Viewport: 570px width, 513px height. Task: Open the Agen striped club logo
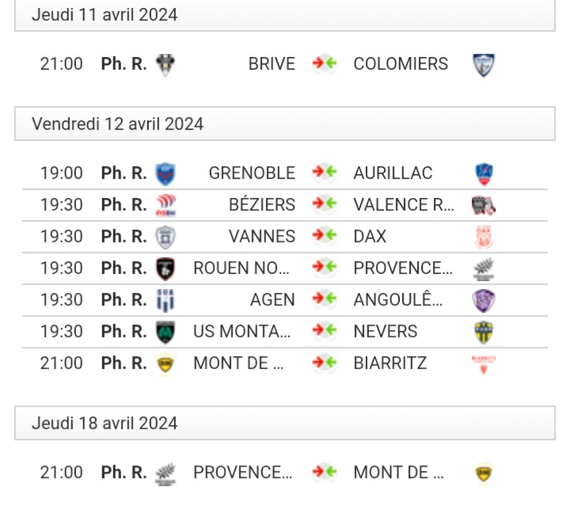click(165, 300)
